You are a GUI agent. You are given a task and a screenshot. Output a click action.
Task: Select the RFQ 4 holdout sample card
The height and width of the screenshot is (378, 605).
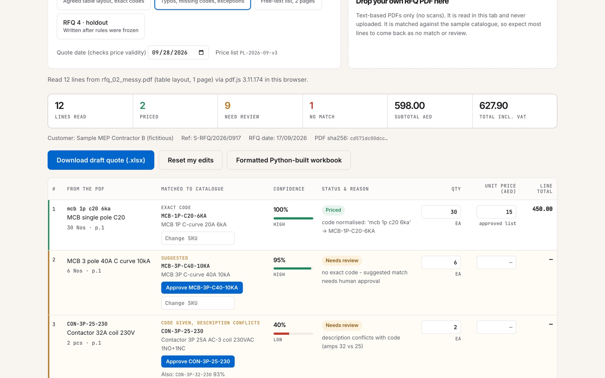[x=101, y=26]
